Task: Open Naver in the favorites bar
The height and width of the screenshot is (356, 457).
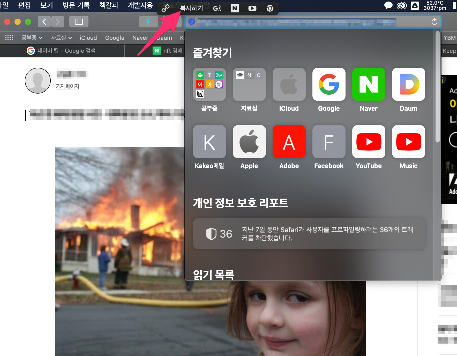Action: [x=140, y=38]
